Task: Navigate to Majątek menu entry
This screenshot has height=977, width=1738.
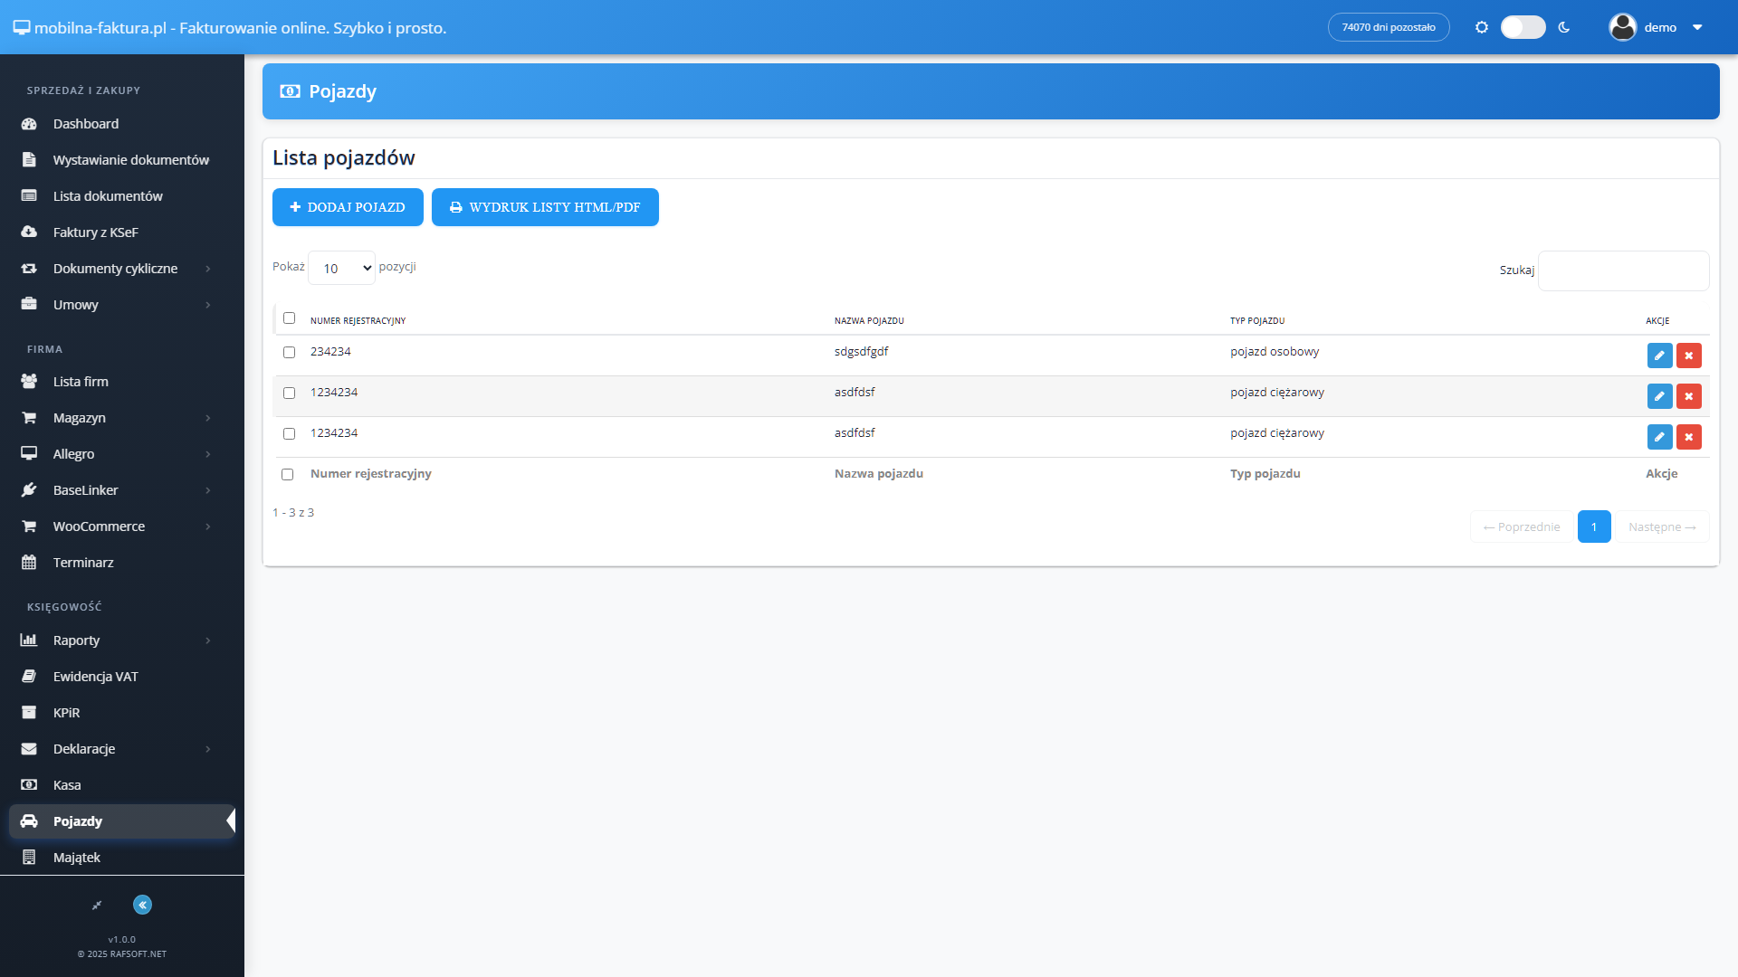Action: pyautogui.click(x=122, y=858)
